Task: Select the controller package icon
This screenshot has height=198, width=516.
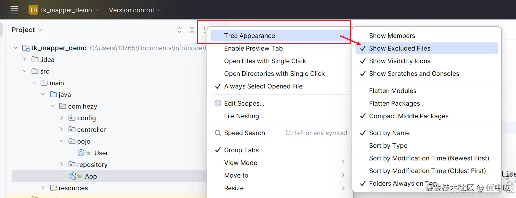Action: click(72, 130)
